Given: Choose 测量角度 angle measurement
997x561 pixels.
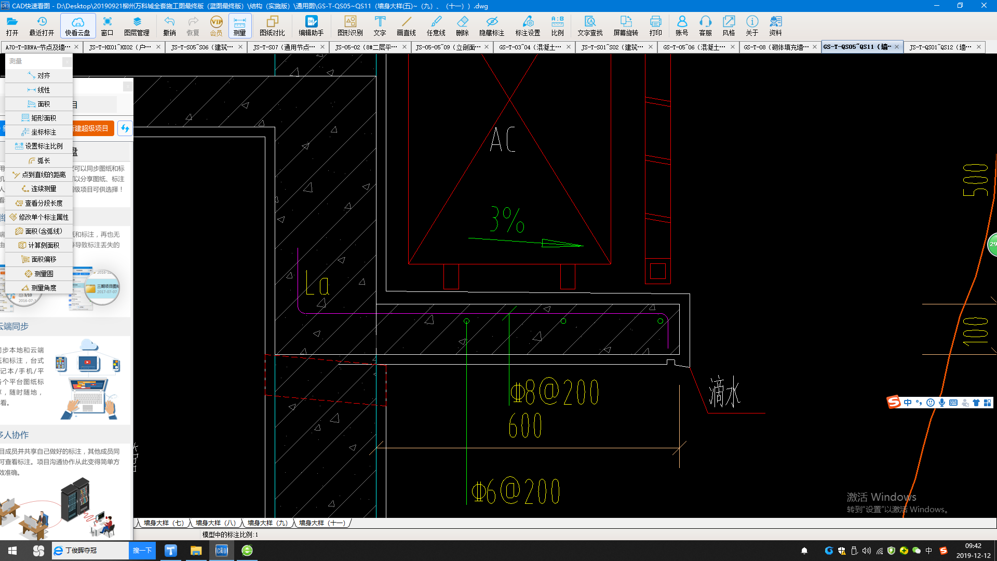Looking at the screenshot, I should [x=39, y=288].
